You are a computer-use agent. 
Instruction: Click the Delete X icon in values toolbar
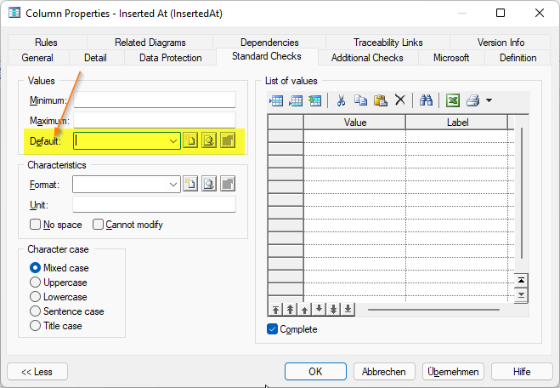[400, 100]
